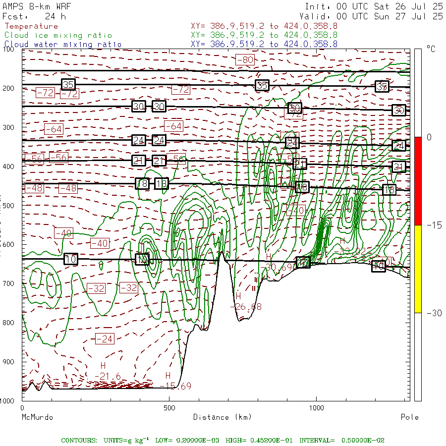This screenshot has height=446, width=446.
Task: Click the 'Distance (km)' axis title
Action: (x=223, y=417)
